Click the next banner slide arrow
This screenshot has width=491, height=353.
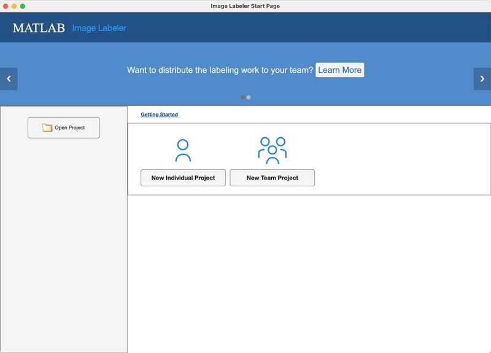pos(482,79)
